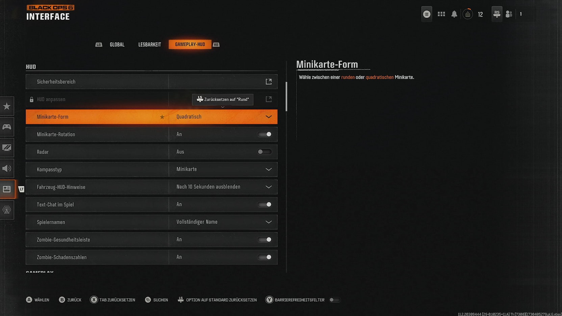Open the controller settings sidebar icon

click(7, 127)
